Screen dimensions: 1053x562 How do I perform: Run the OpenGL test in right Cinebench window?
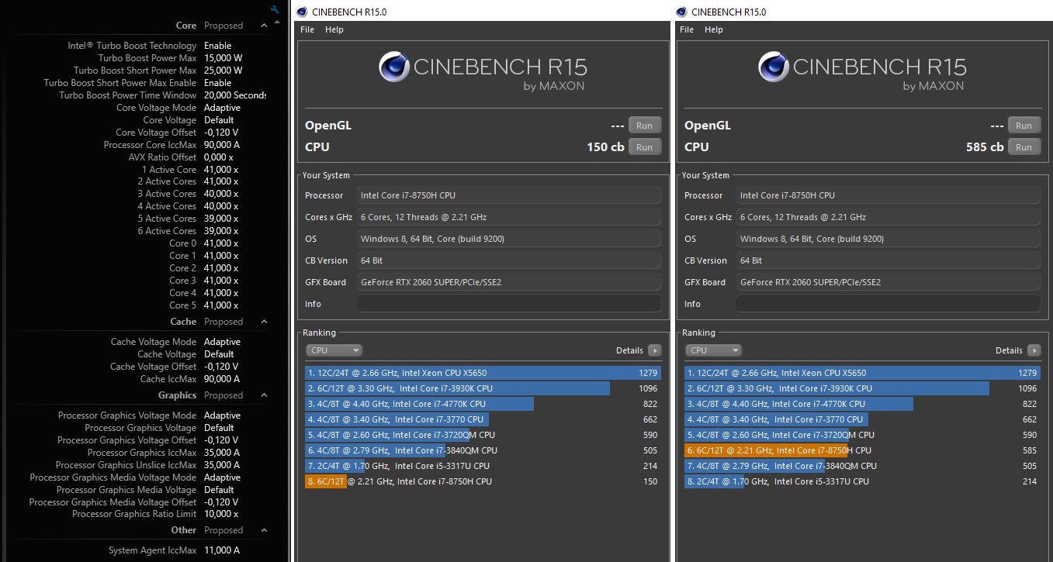click(x=1024, y=126)
